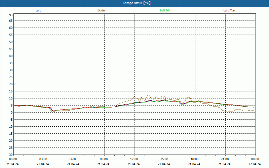Click the 45 value on y-axis

11,49
